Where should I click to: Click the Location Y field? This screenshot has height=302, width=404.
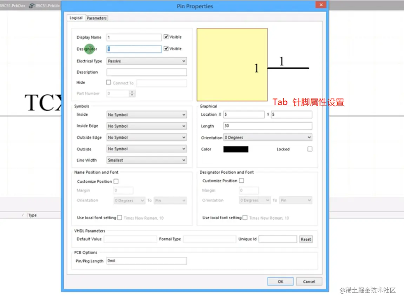coord(291,114)
